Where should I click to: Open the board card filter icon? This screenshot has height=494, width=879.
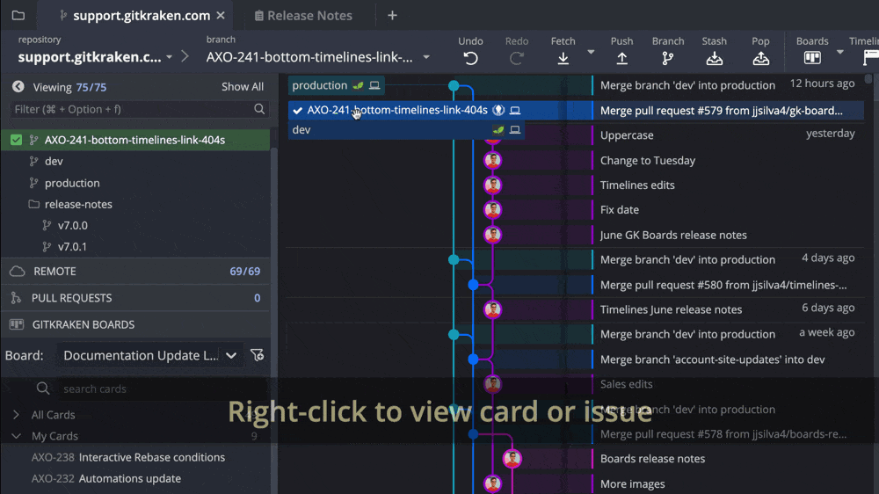(x=257, y=355)
